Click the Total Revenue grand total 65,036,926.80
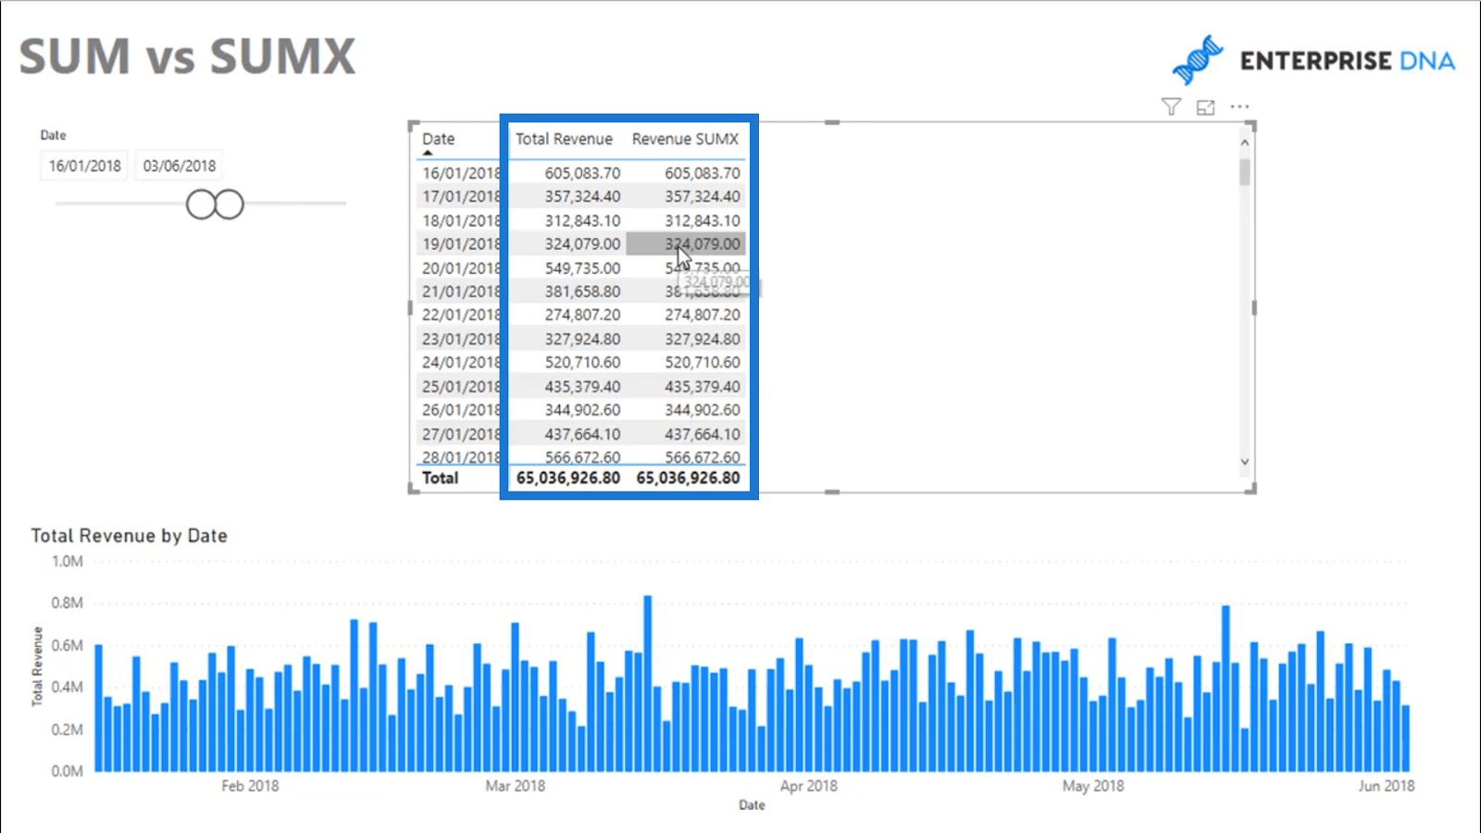This screenshot has width=1481, height=833. tap(568, 478)
